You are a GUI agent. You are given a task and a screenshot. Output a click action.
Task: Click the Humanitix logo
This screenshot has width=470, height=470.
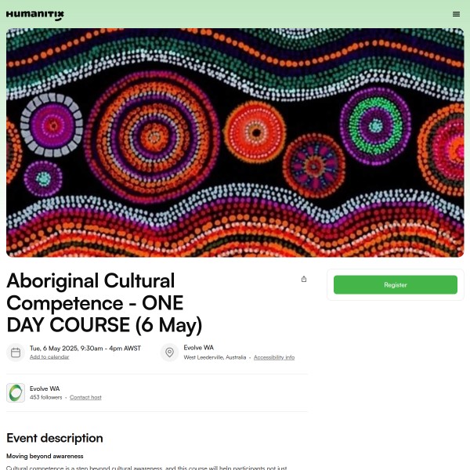coord(35,14)
